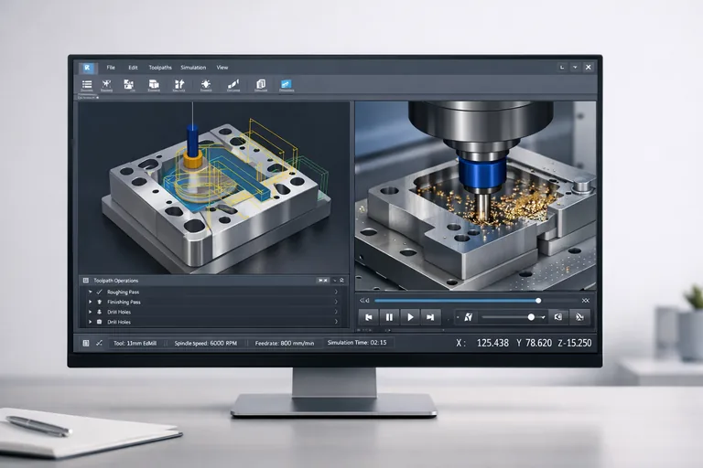The width and height of the screenshot is (703, 468).
Task: Expand the Finishing Pass tree arrow
Action: pos(90,302)
